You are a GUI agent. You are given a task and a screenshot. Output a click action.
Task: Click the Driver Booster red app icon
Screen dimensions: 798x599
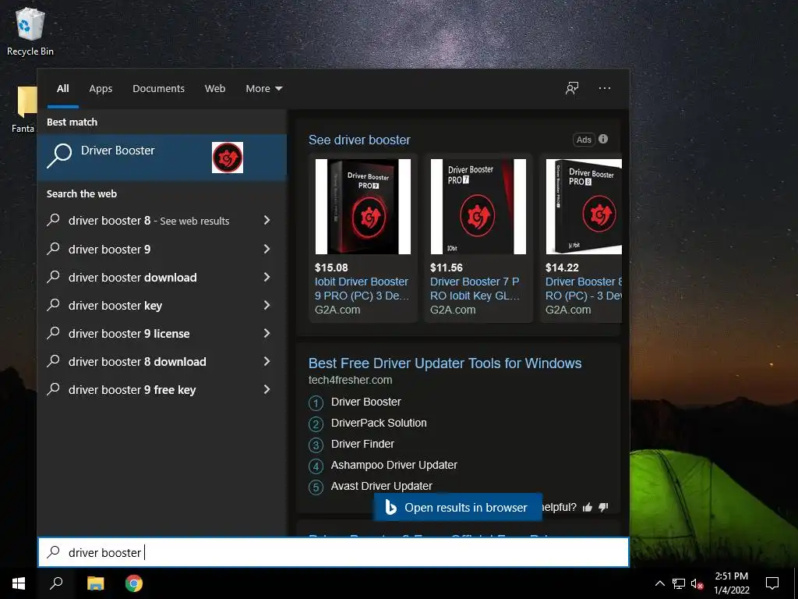click(228, 158)
